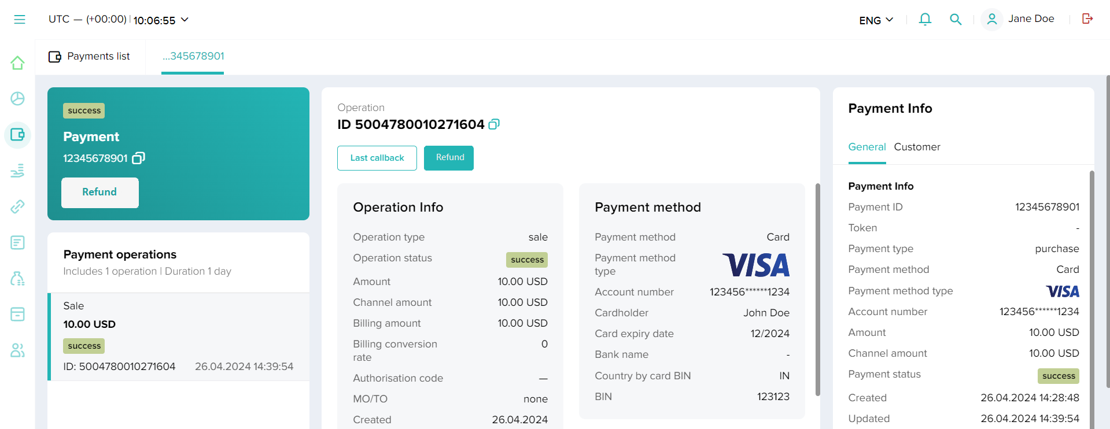Expand the UTC timezone dropdown
1110x429 pixels.
(x=185, y=20)
